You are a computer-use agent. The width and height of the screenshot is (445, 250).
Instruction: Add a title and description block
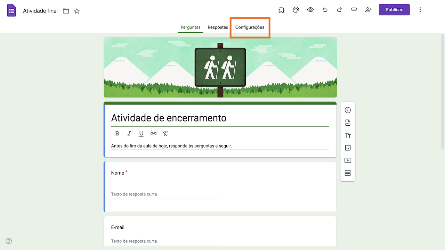pos(348,135)
